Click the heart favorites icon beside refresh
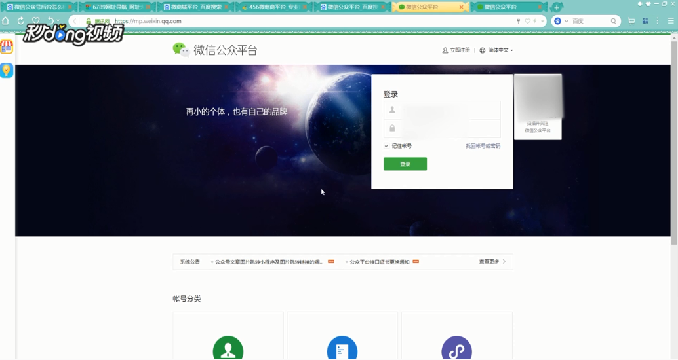The image size is (678, 360). 36,21
